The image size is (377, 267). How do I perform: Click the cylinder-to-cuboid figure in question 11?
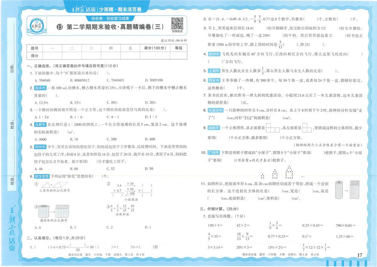(348, 190)
